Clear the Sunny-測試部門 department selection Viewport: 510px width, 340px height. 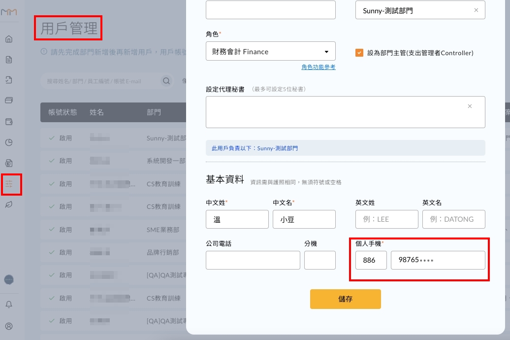476,10
